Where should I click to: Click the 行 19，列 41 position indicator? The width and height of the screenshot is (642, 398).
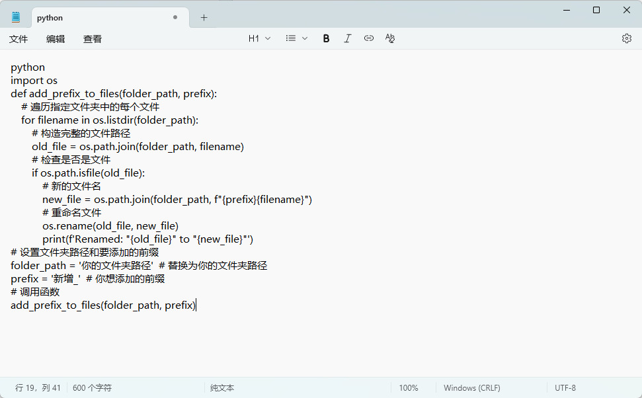38,388
